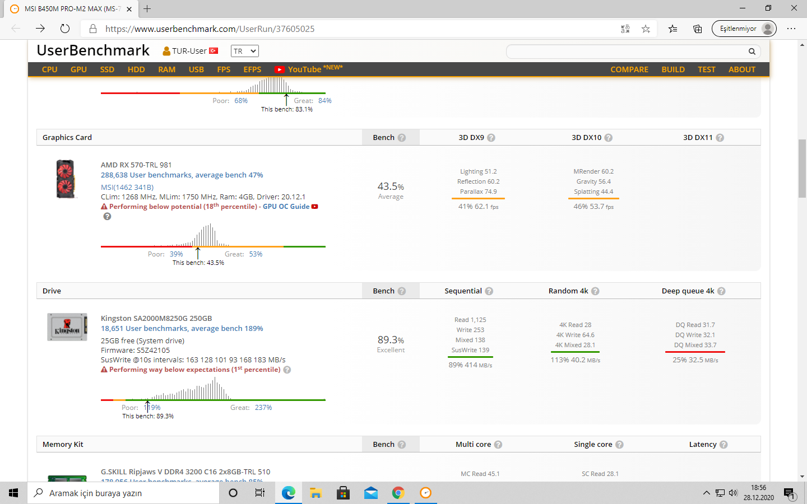Open the RAM menu item
Viewport: 807px width, 504px height.
[x=167, y=69]
